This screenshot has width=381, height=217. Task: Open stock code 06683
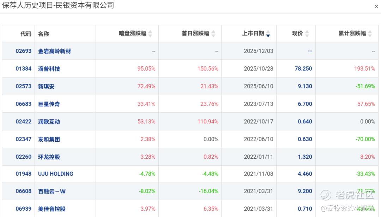(x=24, y=104)
